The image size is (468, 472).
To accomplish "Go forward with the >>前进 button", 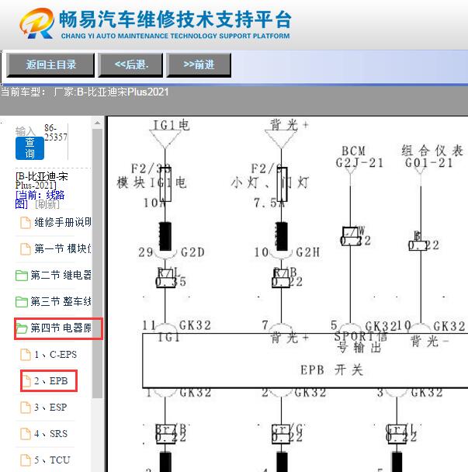I will tap(199, 65).
